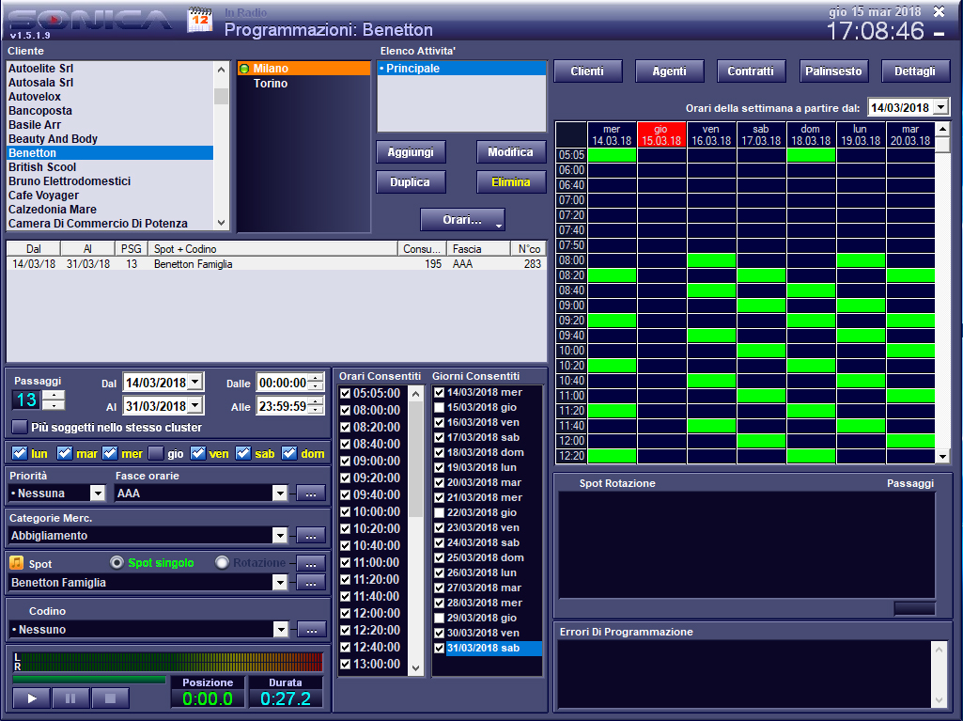Minimize the window using the dash icon
This screenshot has width=963, height=721.
click(x=940, y=34)
